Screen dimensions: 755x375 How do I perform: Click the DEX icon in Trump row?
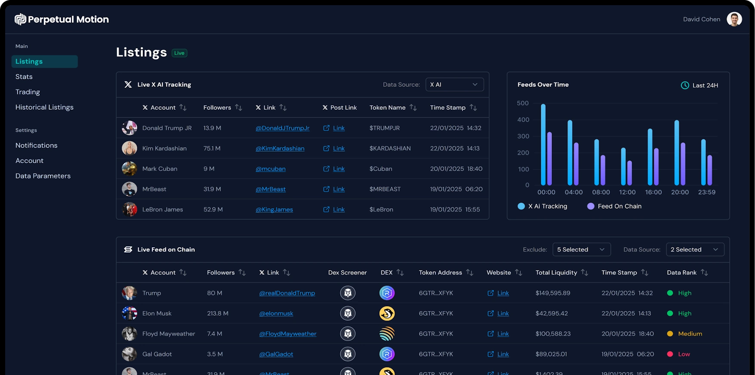(x=387, y=293)
